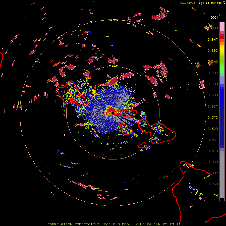Click the 0.360 color scale value

pyautogui.click(x=213, y=162)
